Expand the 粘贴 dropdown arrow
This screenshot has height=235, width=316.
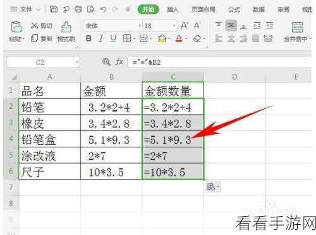tap(23, 39)
